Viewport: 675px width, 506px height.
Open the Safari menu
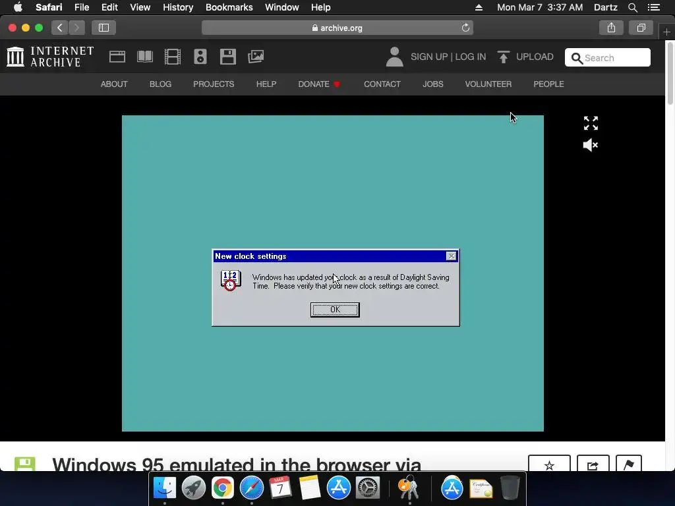[x=49, y=7]
